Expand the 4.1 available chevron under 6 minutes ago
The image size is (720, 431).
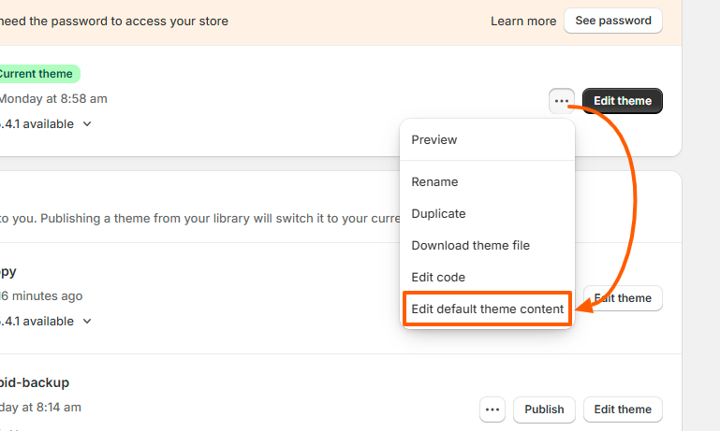tap(87, 321)
